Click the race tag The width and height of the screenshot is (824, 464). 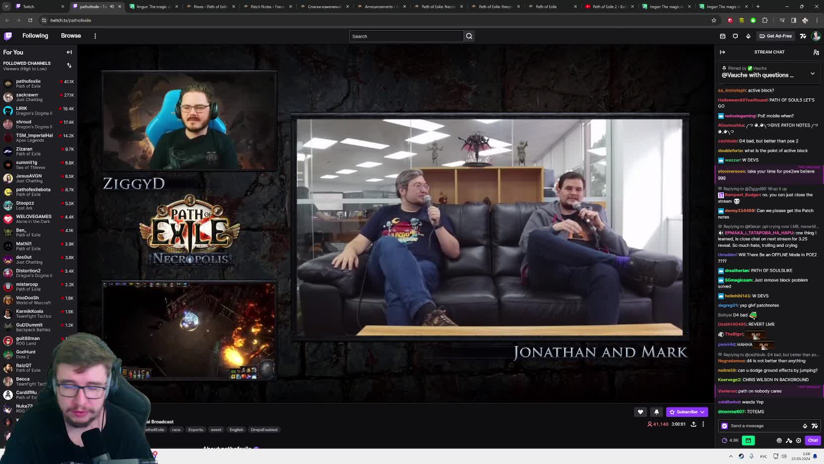pyautogui.click(x=176, y=430)
